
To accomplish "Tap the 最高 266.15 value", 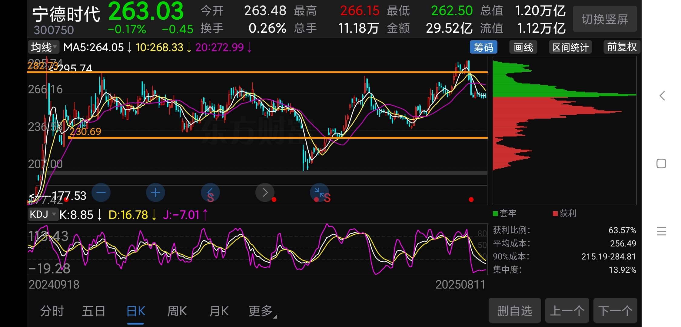I will coord(360,11).
